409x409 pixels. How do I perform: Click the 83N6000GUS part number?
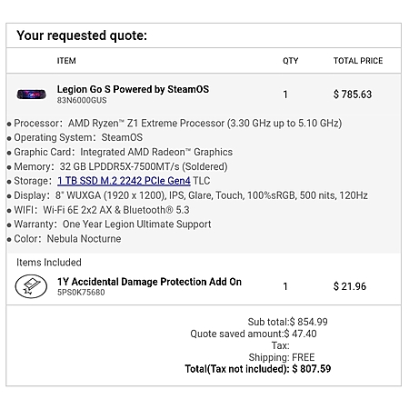82,100
